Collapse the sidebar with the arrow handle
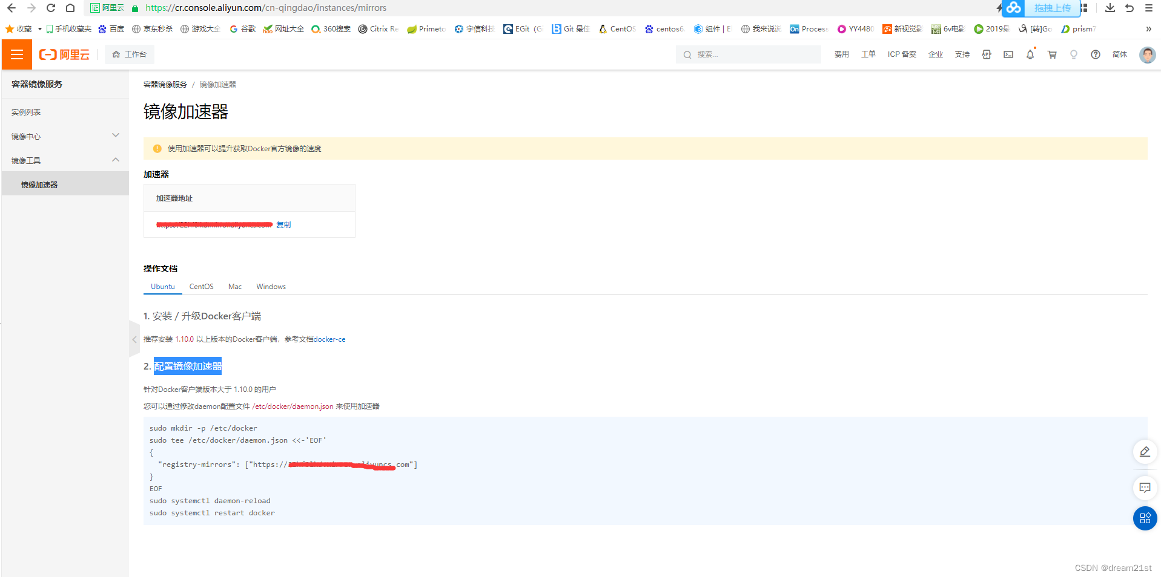The height and width of the screenshot is (577, 1161). coord(134,339)
